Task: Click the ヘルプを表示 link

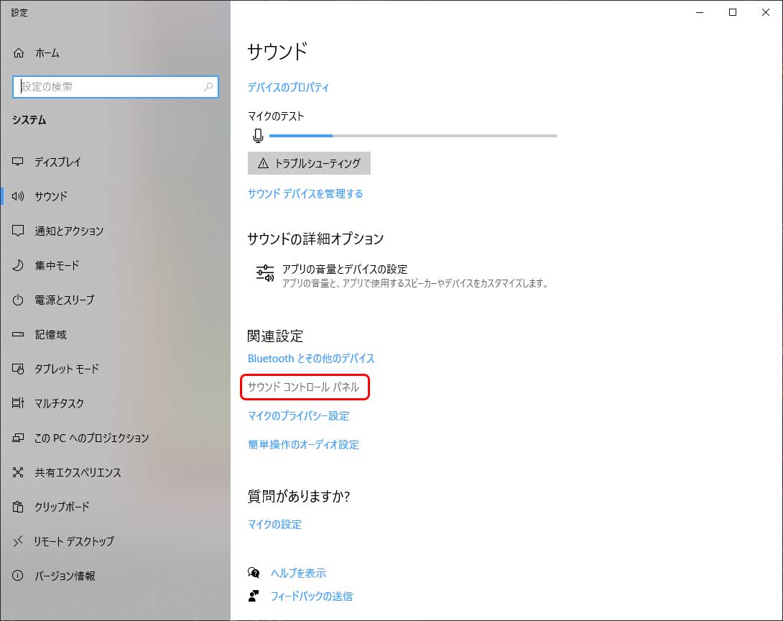Action: tap(299, 573)
